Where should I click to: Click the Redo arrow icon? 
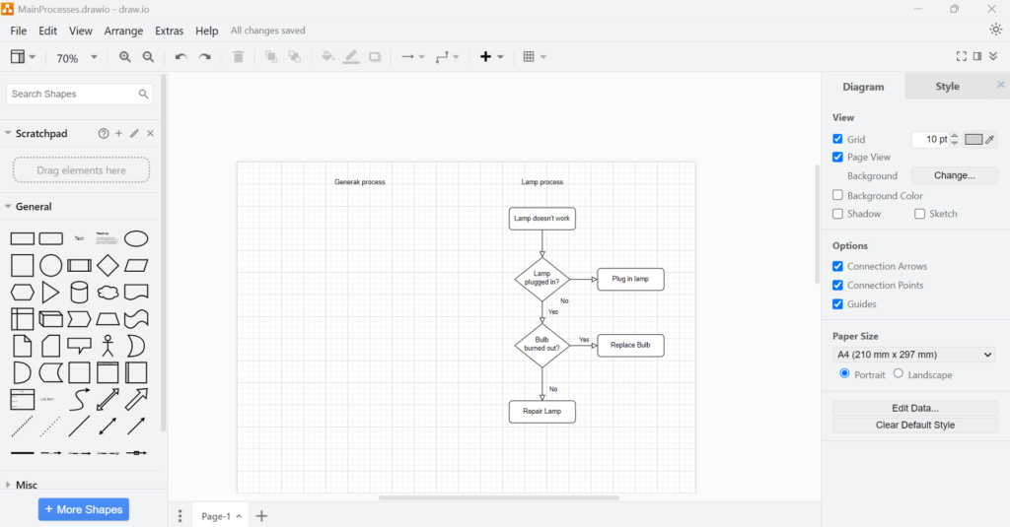[x=205, y=56]
